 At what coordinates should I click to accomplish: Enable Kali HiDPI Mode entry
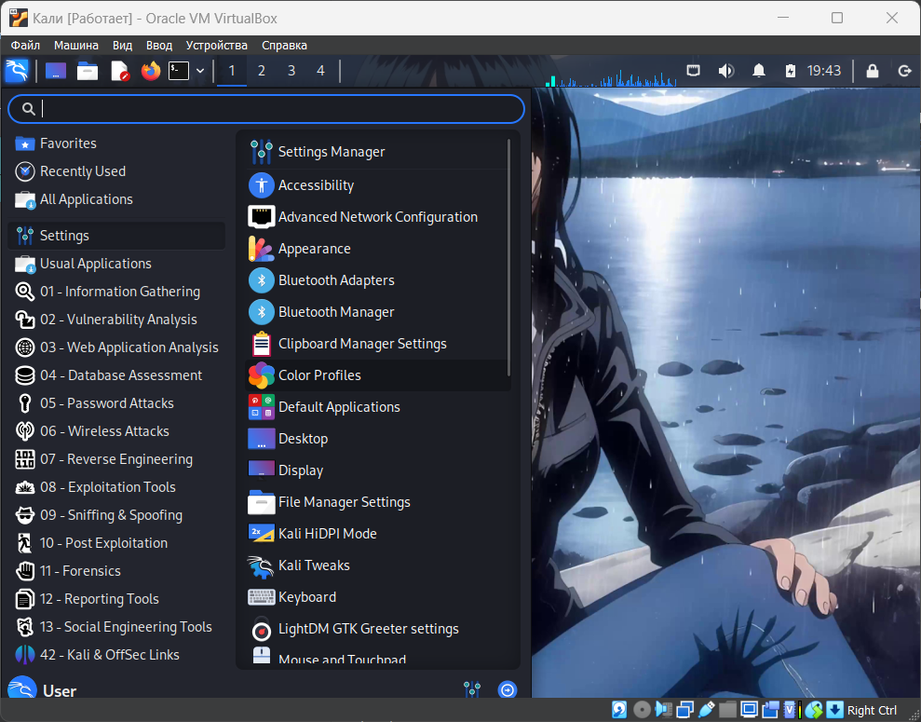tap(376, 534)
